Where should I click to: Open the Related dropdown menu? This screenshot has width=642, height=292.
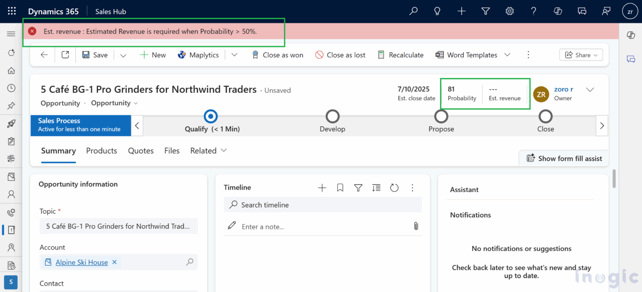(x=208, y=151)
